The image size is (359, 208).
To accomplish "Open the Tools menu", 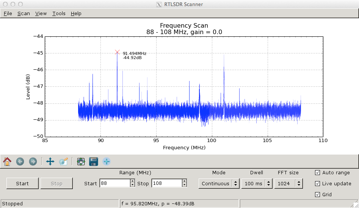I will pyautogui.click(x=59, y=14).
